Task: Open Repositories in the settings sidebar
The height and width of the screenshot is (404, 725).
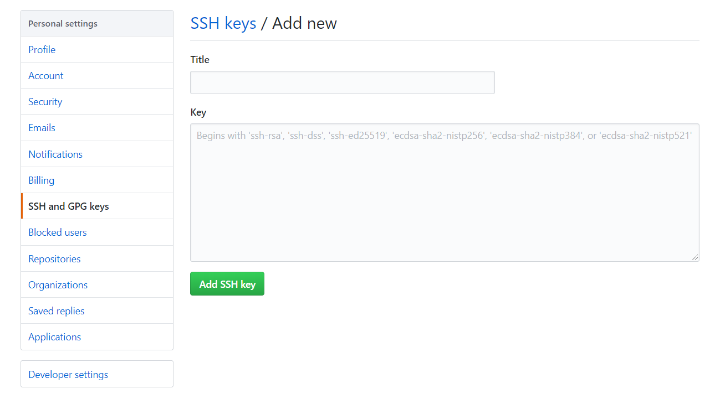Action: click(54, 259)
